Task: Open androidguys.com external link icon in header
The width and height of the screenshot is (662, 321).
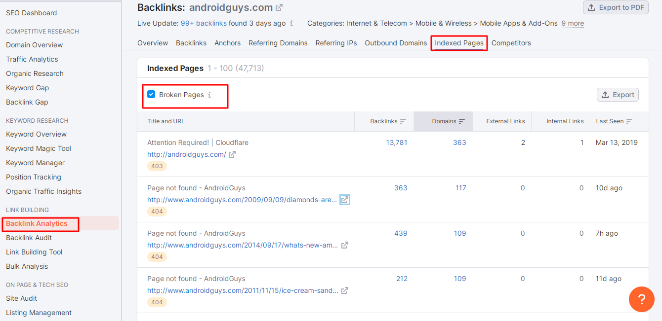Action: pos(279,7)
